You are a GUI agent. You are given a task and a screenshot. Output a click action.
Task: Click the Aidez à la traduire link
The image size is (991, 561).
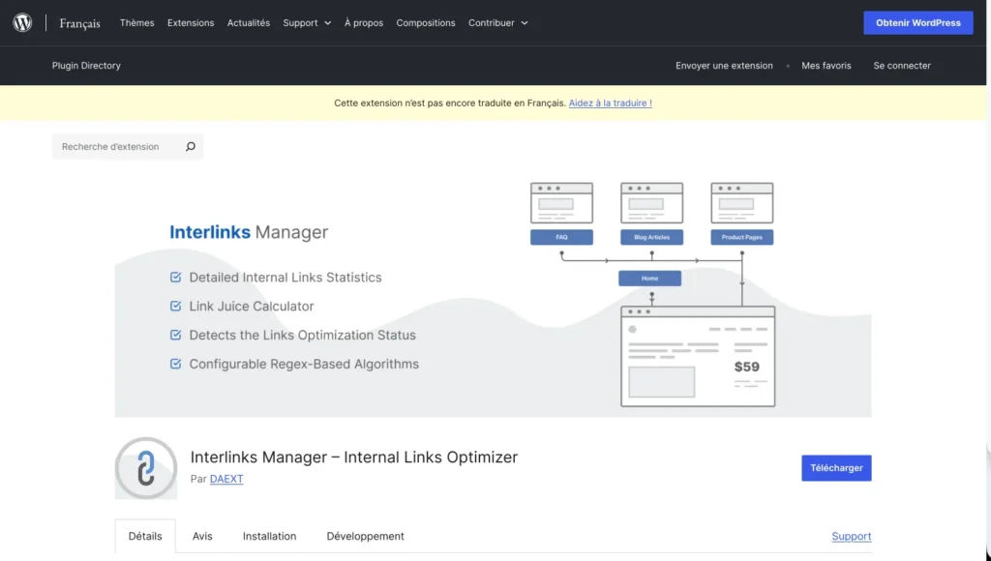click(610, 103)
